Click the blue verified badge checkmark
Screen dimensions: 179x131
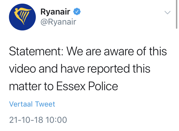[x=77, y=11]
